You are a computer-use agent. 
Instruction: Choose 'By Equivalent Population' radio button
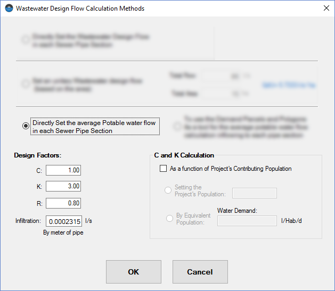168,219
